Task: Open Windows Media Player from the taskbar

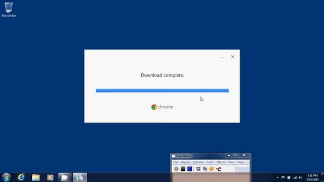Action: (x=50, y=177)
